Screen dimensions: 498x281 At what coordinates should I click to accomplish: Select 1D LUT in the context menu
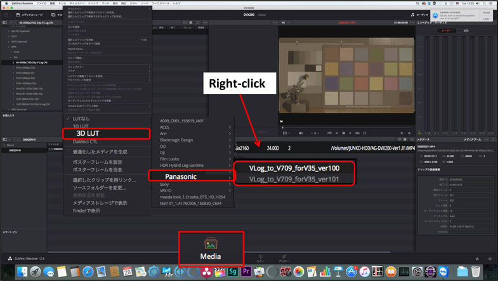click(x=81, y=126)
